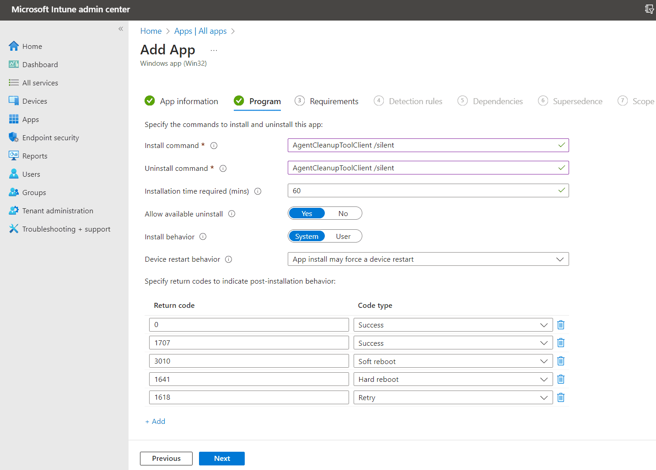
Task: Select Devices in the navigation pane
Action: 34,101
